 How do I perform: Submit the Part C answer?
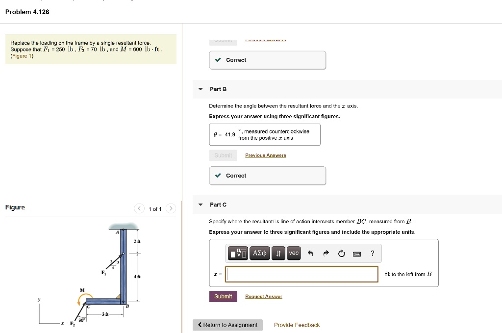tap(223, 296)
